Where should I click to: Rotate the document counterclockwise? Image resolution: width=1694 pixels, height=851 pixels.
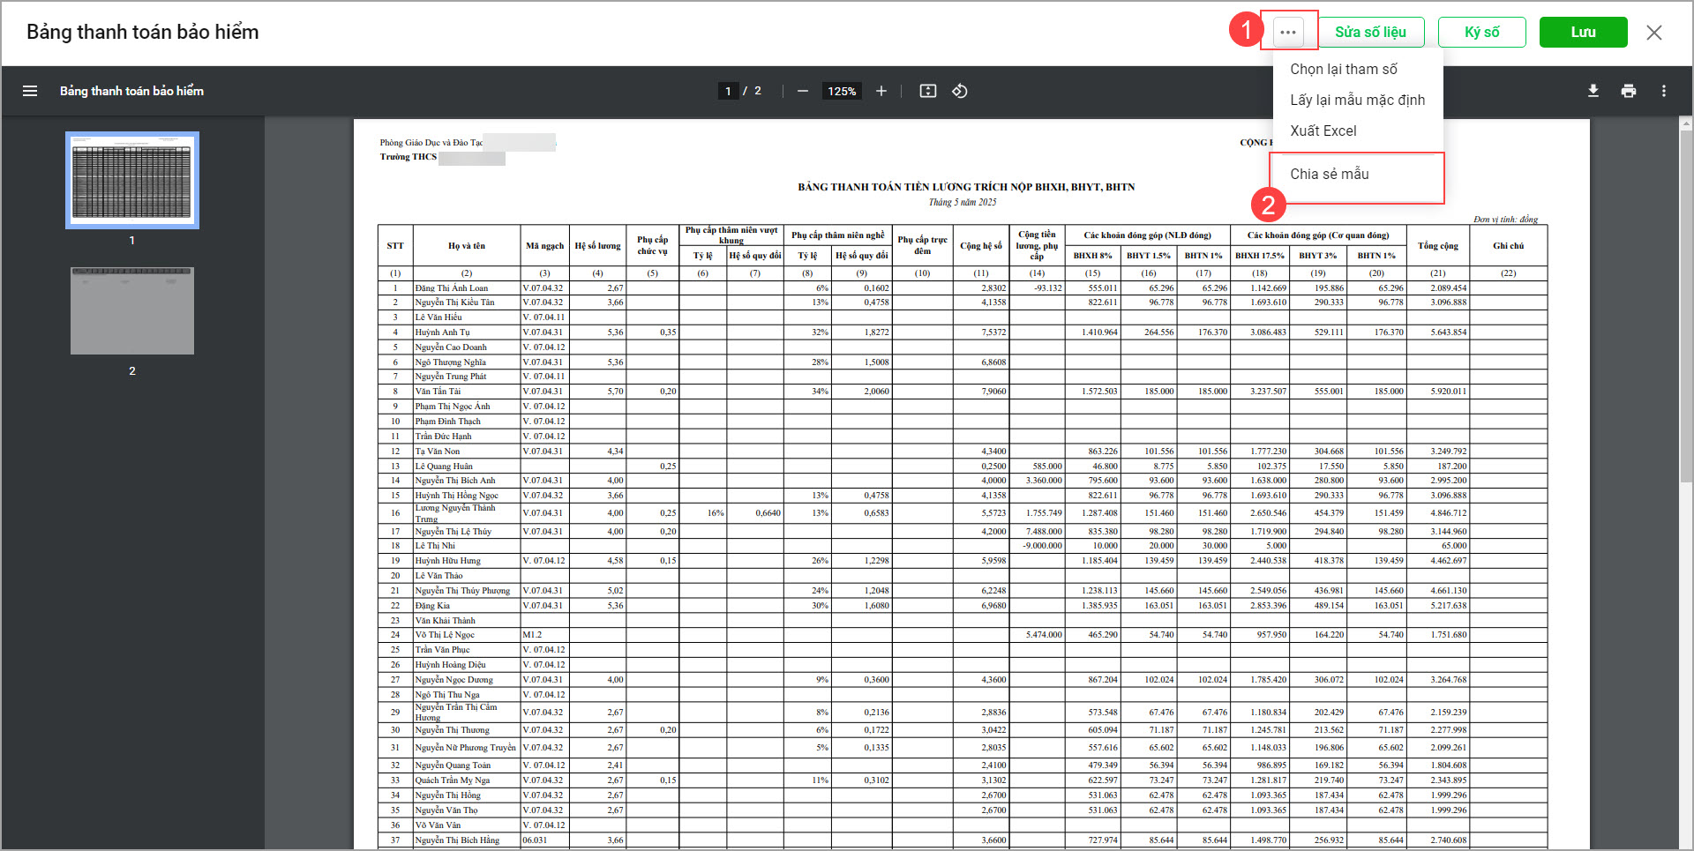960,91
